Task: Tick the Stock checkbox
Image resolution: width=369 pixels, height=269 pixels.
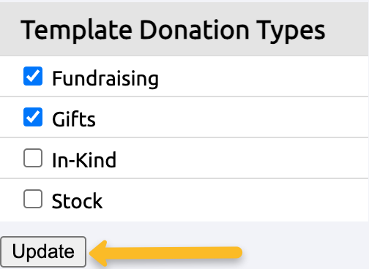Action: point(33,199)
